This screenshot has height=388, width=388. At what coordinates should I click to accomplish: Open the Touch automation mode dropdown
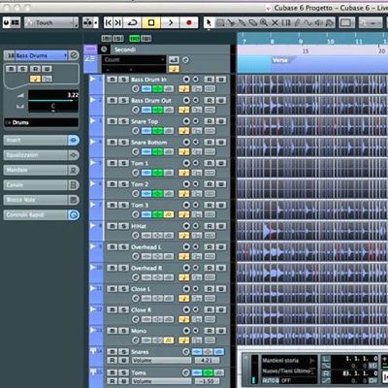tap(51, 22)
